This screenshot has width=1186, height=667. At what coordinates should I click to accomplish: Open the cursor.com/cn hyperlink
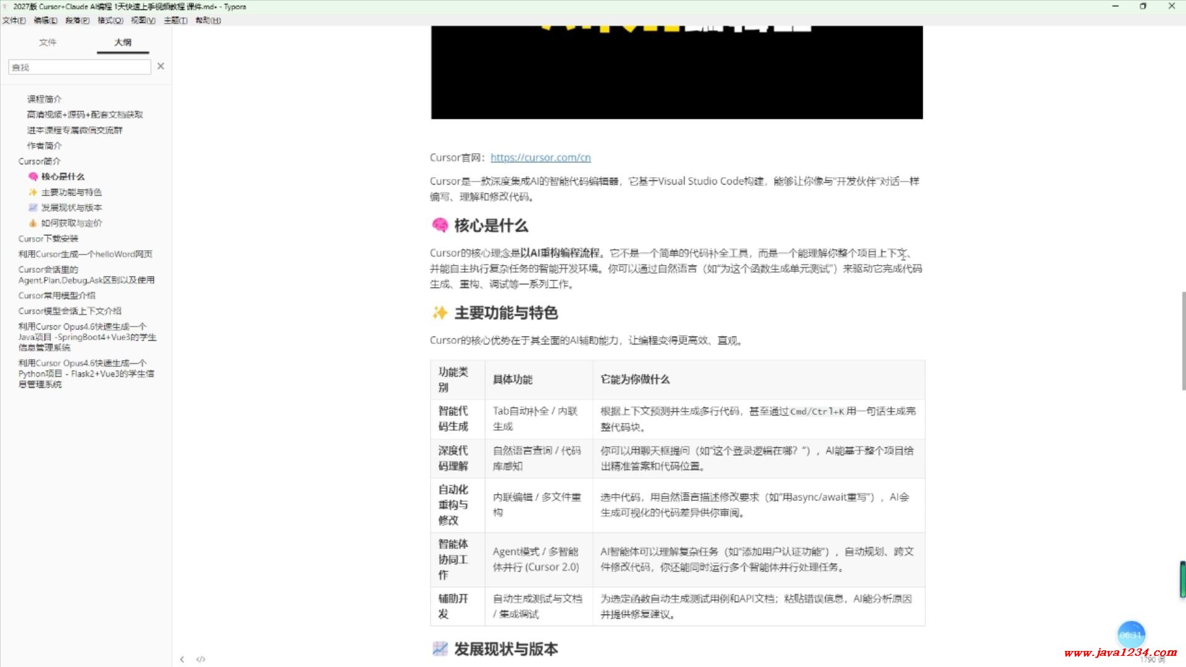[540, 157]
